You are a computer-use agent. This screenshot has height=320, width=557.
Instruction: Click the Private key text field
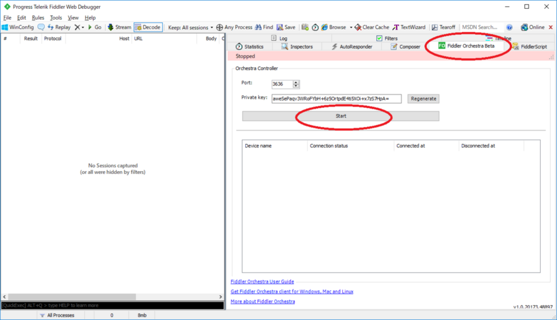click(336, 99)
